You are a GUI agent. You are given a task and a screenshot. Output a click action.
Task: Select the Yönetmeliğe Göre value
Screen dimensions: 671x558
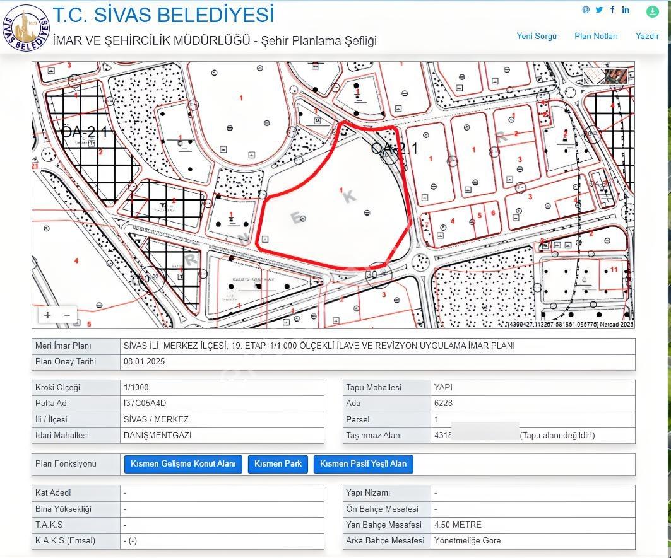[x=467, y=540]
